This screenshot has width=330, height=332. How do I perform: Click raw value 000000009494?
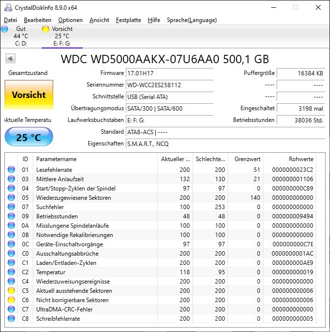293,216
